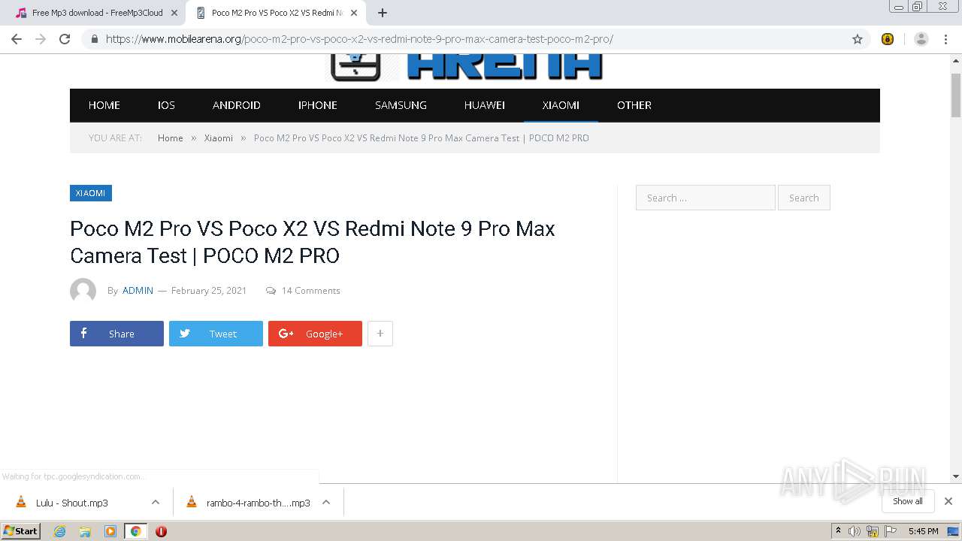
Task: Open HOME in the site menu
Action: [104, 105]
